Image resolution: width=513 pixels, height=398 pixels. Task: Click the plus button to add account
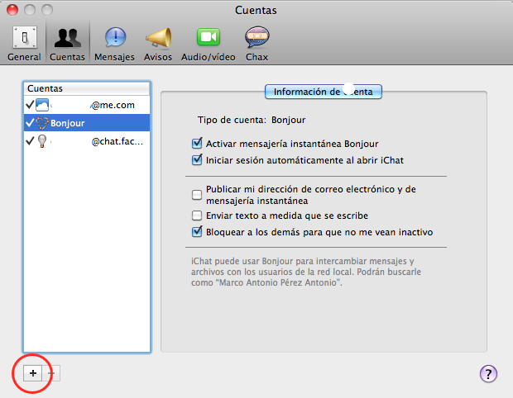coord(33,373)
